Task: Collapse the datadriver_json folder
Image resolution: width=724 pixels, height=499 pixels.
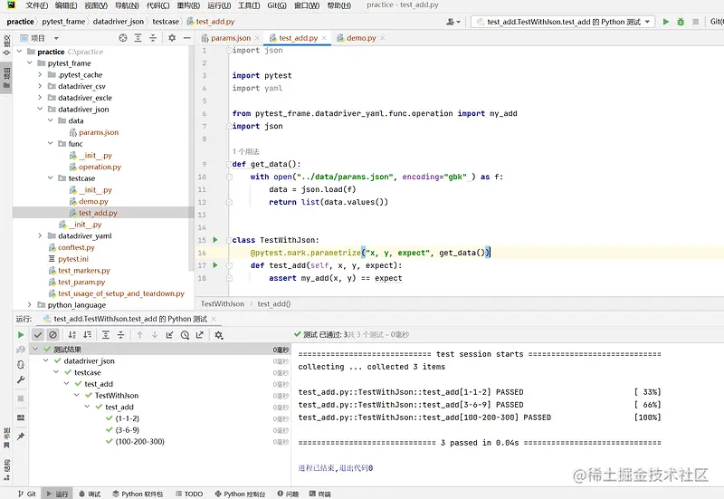Action: click(40, 110)
